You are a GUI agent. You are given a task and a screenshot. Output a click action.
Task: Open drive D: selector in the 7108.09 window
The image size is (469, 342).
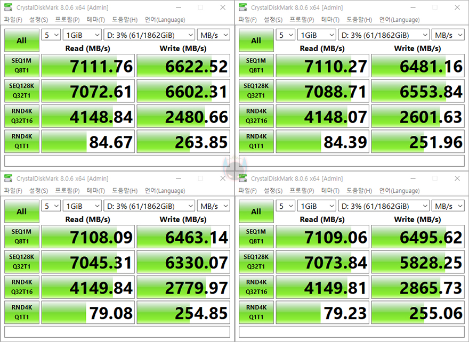point(149,206)
